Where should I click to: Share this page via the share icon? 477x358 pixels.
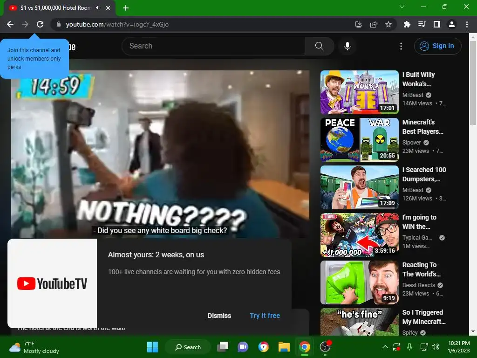coord(374,24)
